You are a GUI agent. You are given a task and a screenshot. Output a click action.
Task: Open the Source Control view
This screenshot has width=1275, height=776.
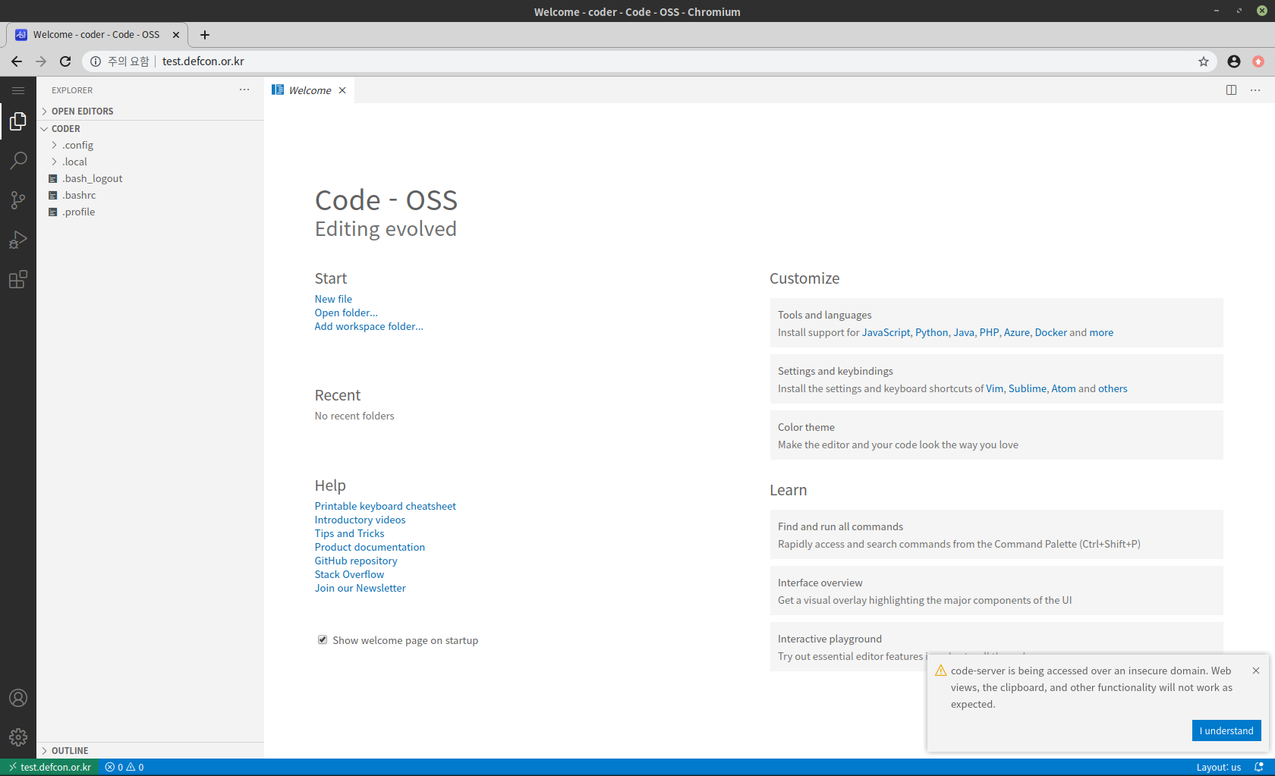click(x=18, y=200)
